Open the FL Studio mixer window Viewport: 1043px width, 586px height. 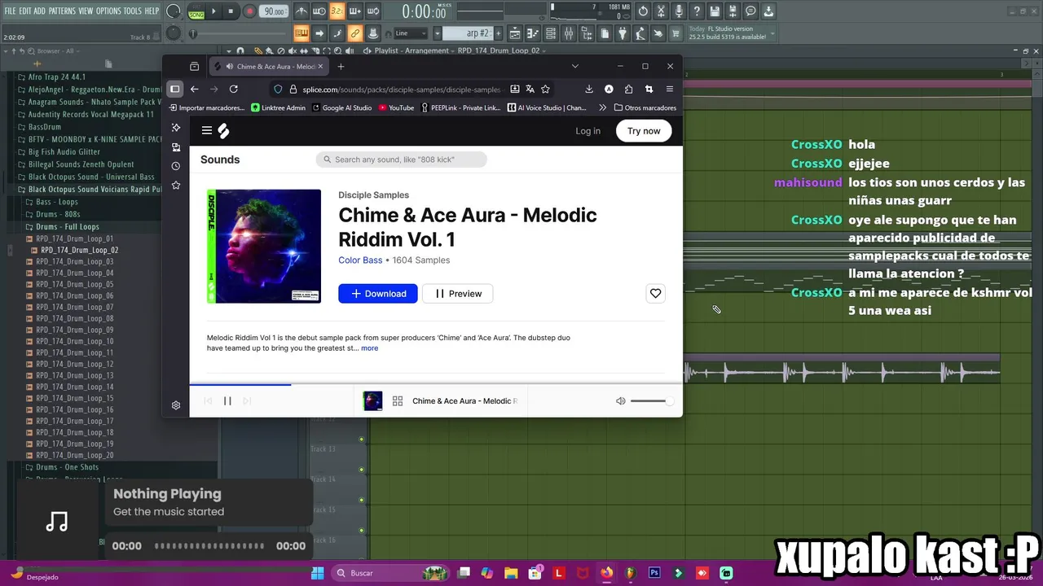[x=568, y=33]
